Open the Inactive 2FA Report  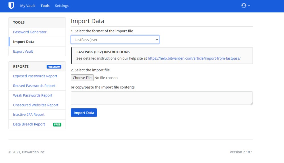[29, 114]
